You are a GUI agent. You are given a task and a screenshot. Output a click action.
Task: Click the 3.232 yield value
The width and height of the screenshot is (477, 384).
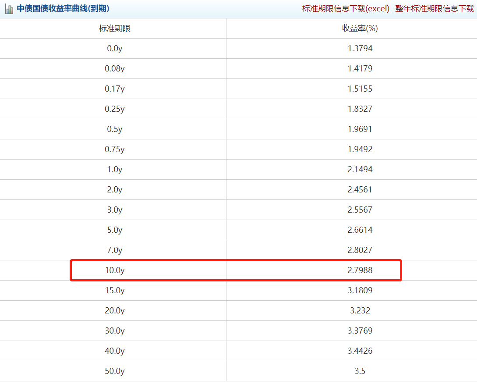(x=360, y=311)
